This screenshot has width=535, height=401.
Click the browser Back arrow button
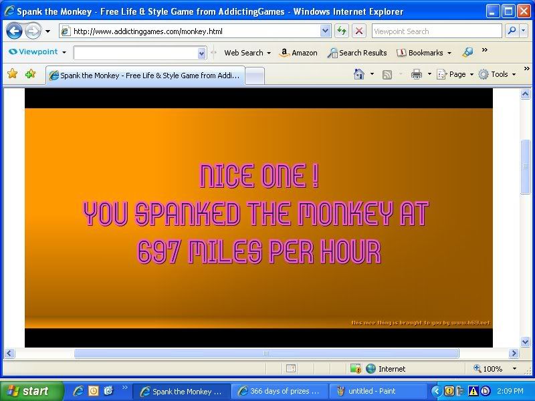[14, 31]
